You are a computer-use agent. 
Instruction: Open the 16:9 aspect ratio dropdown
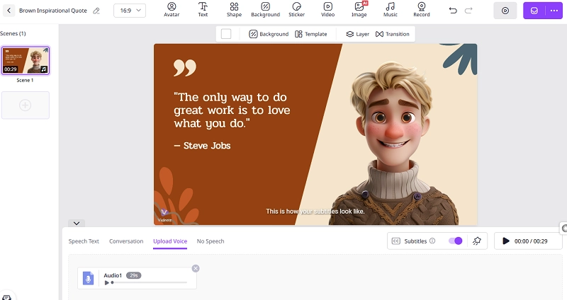(x=129, y=10)
